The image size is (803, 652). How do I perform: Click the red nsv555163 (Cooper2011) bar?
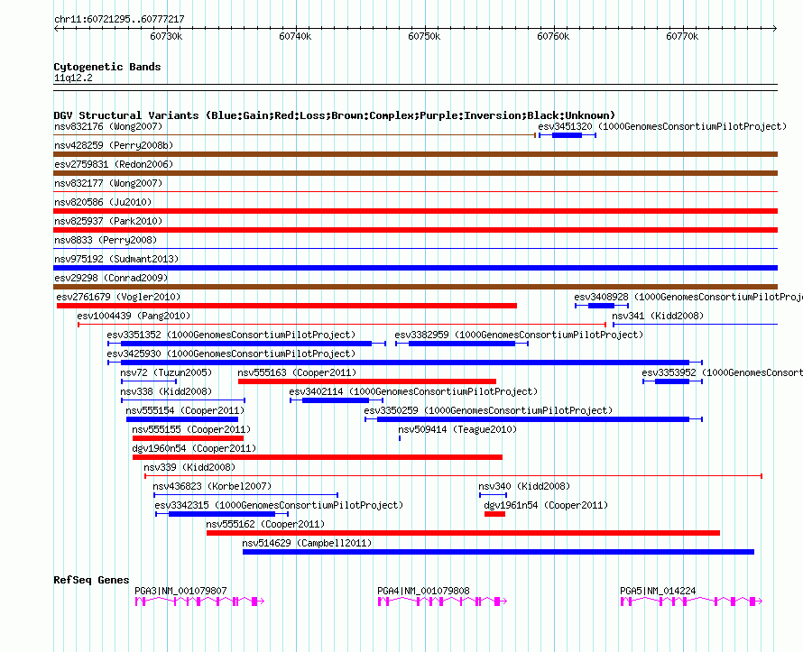(367, 381)
